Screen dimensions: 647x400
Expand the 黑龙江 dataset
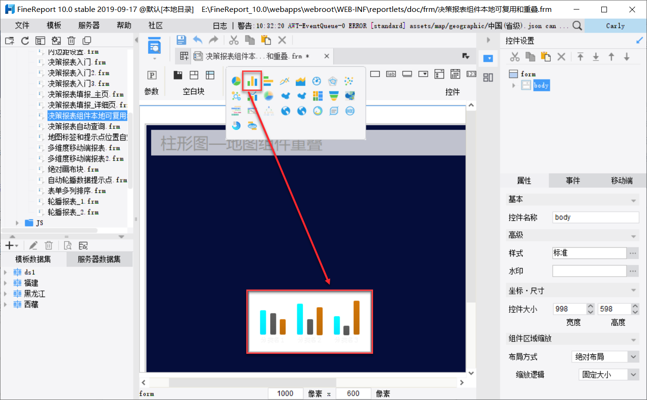(5, 294)
